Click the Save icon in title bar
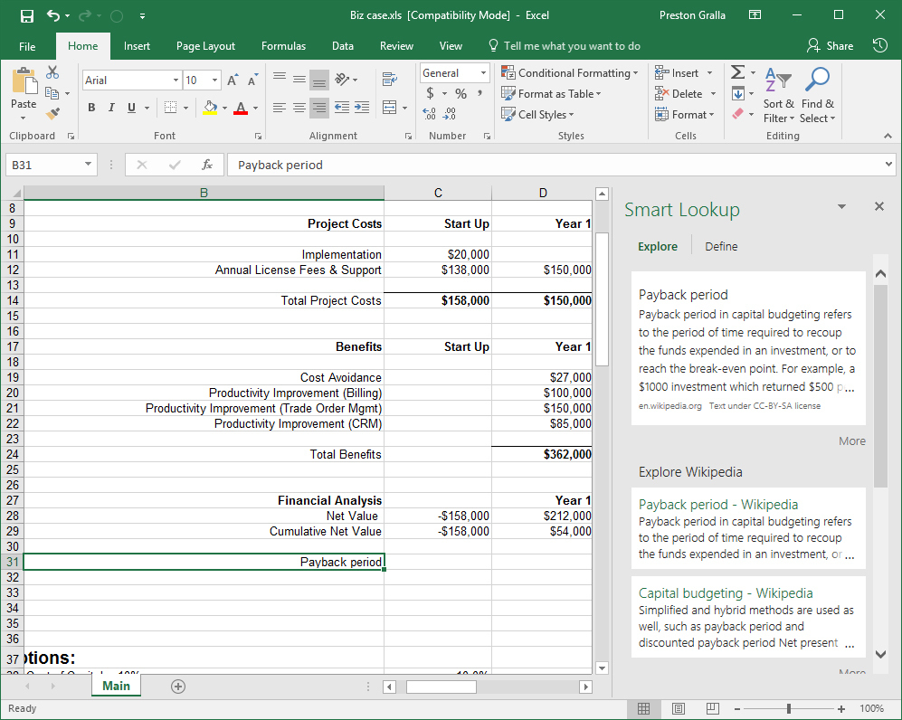This screenshot has width=902, height=720. [x=27, y=15]
